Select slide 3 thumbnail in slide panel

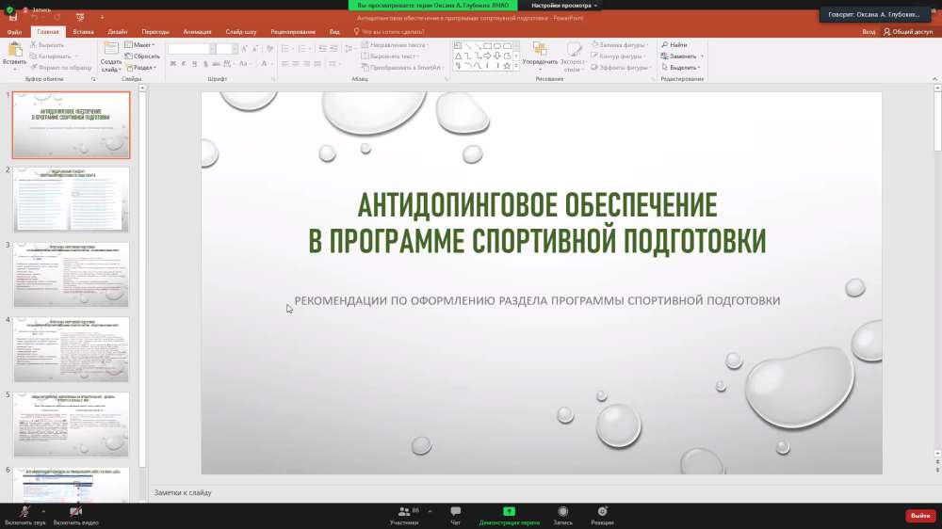[x=71, y=275]
